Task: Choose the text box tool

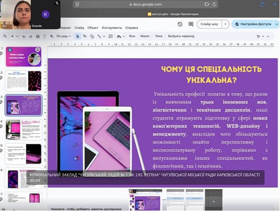Action: (85, 36)
